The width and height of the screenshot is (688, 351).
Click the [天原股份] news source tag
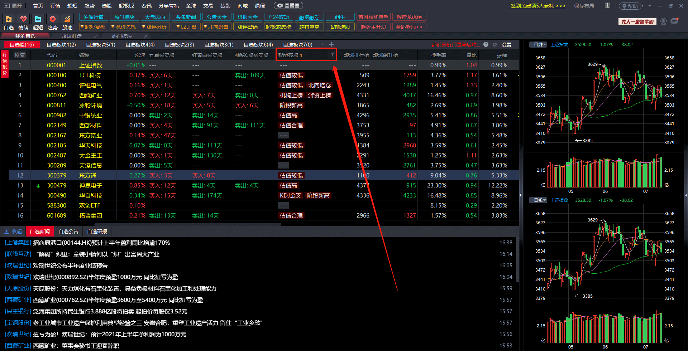coord(18,289)
